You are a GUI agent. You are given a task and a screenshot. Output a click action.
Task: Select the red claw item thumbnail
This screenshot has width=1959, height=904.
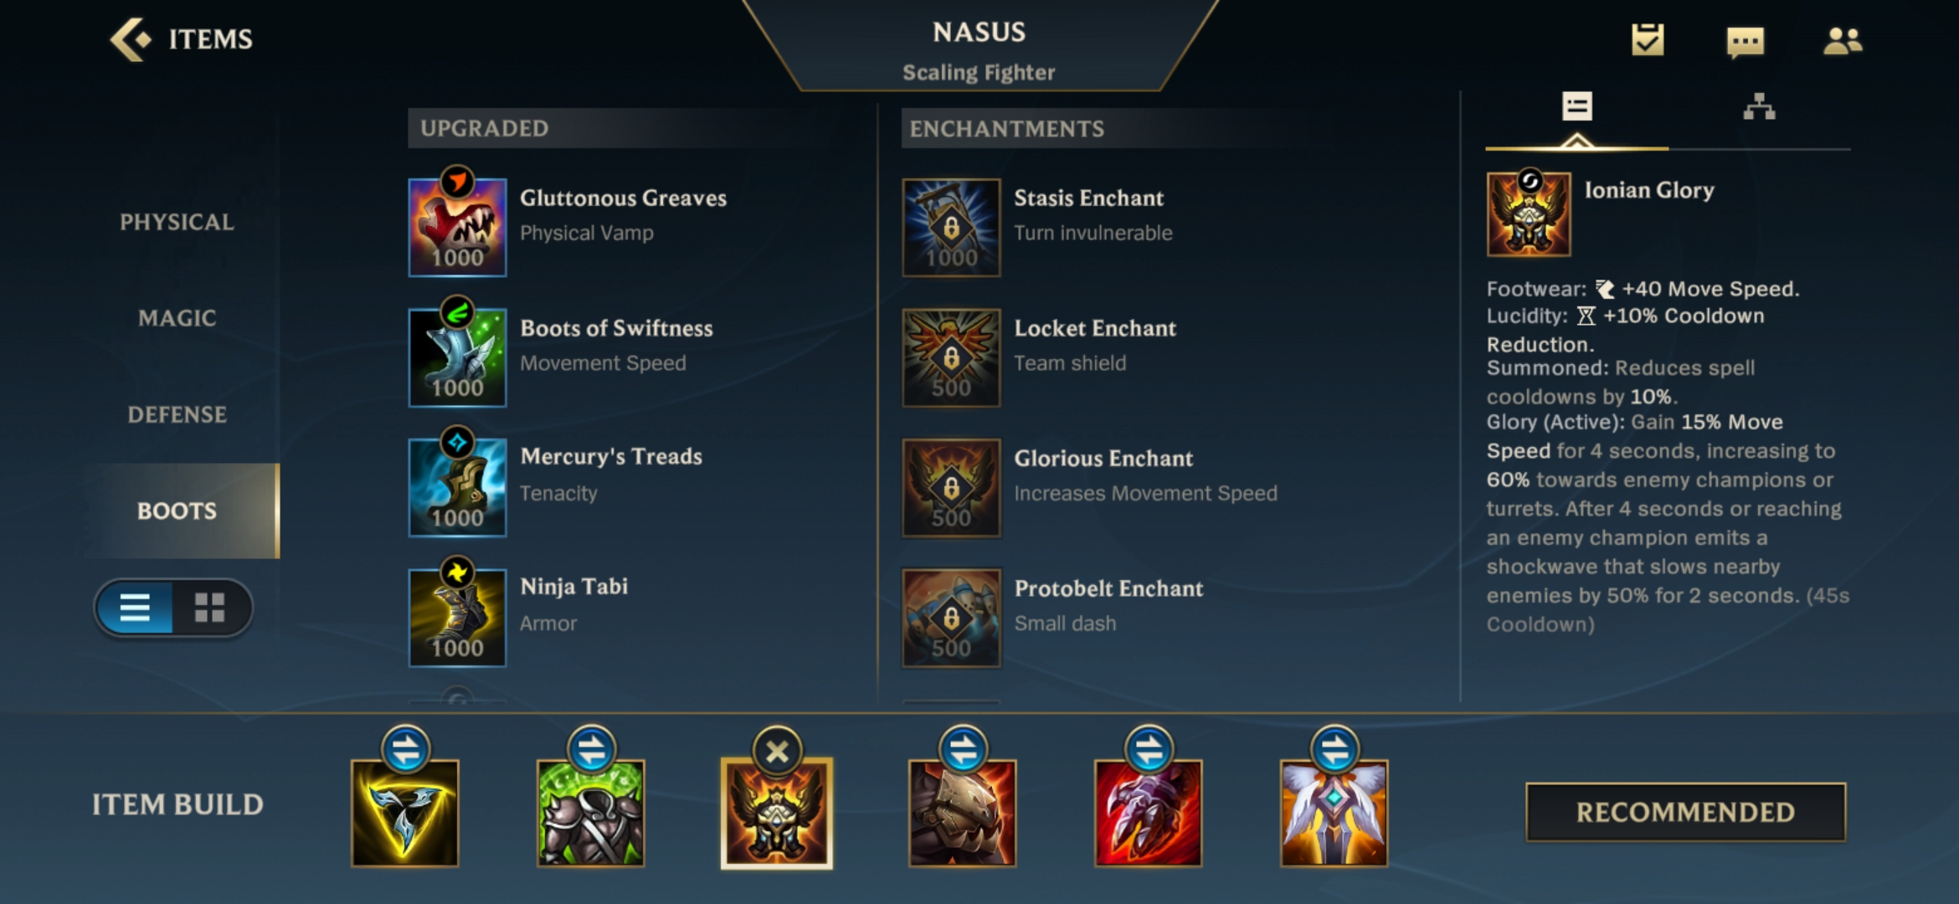point(1148,813)
